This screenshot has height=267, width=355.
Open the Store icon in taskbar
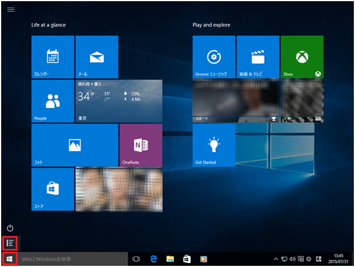[x=187, y=259]
